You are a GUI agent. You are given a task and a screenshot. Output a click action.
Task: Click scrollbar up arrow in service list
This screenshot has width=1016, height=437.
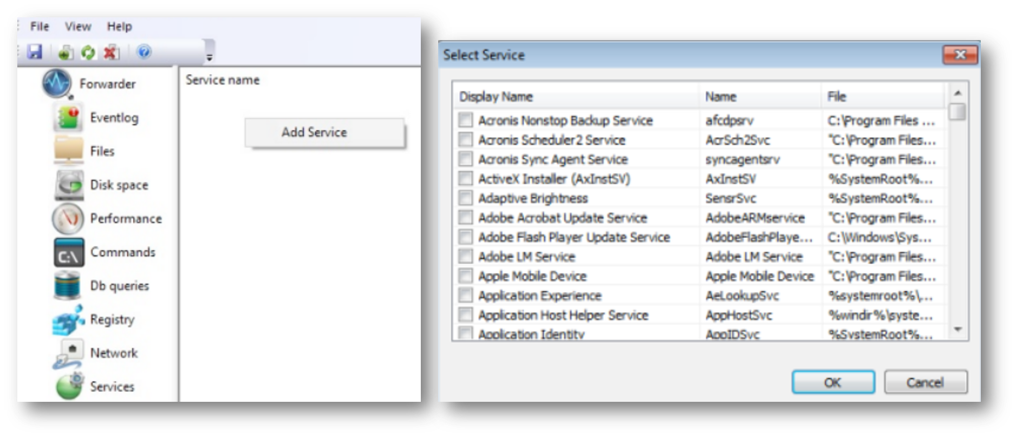click(x=958, y=93)
